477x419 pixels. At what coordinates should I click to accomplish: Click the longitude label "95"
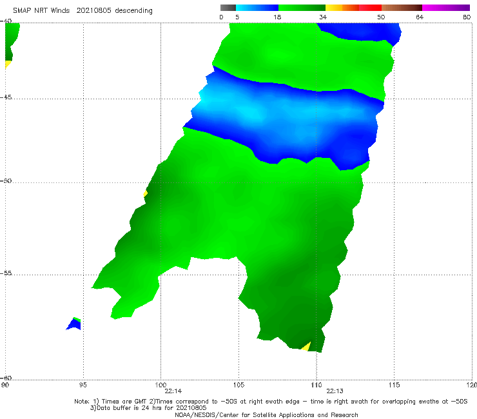click(83, 385)
